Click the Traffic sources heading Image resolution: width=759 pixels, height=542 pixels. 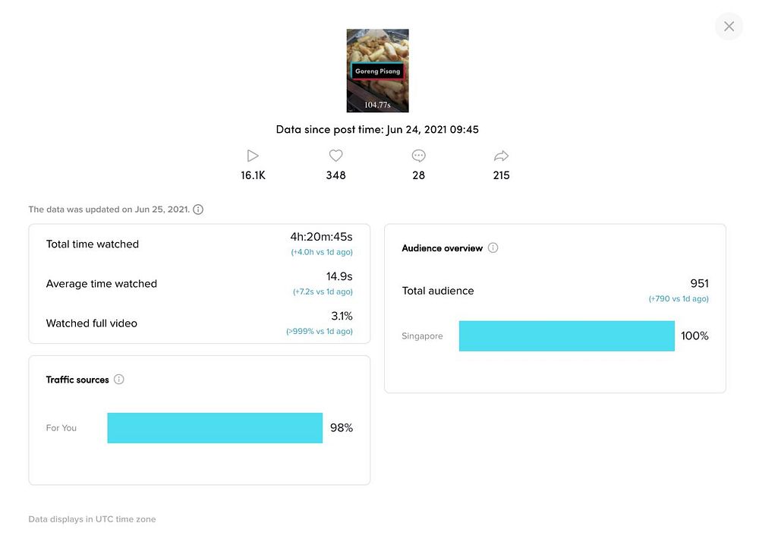pyautogui.click(x=77, y=380)
